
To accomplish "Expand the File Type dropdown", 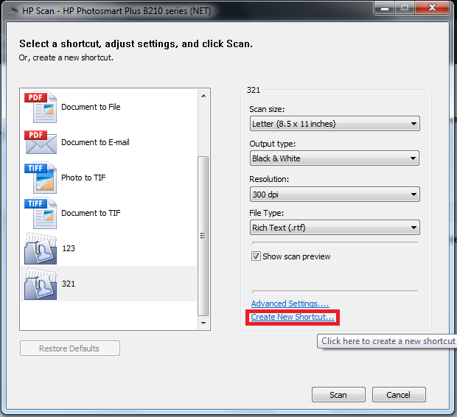I will click(335, 228).
